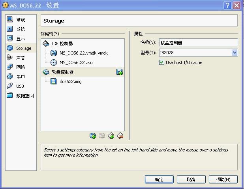
Task: Click the 声音 speaker icon
Action: point(9,57)
